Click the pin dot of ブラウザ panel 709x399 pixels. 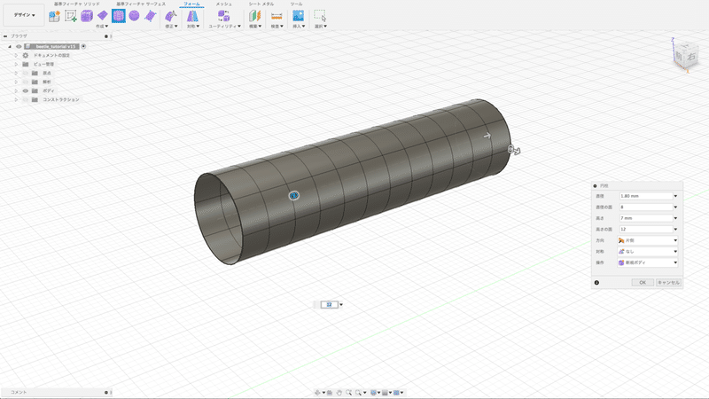tap(106, 36)
